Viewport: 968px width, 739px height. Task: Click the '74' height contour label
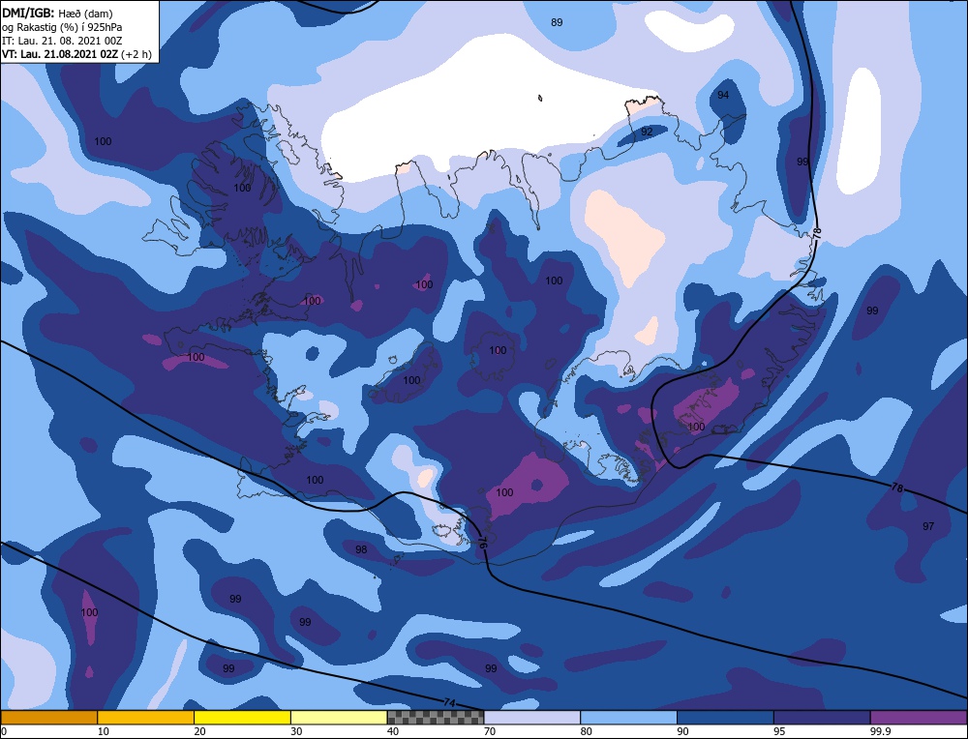tap(450, 702)
